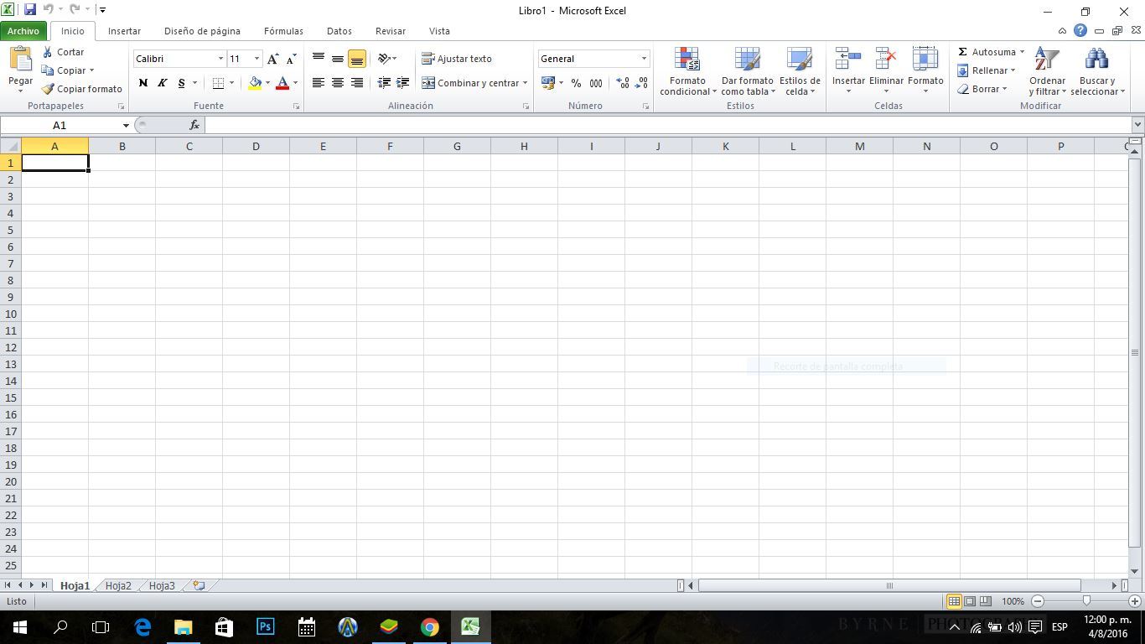Expand the Name Box dropdown arrow

(x=126, y=126)
